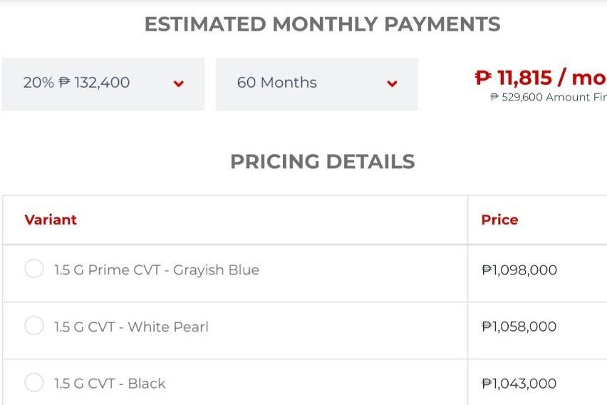Screen dimensions: 607x405
Task: Click the ₱1,058,000 price cell
Action: click(519, 327)
